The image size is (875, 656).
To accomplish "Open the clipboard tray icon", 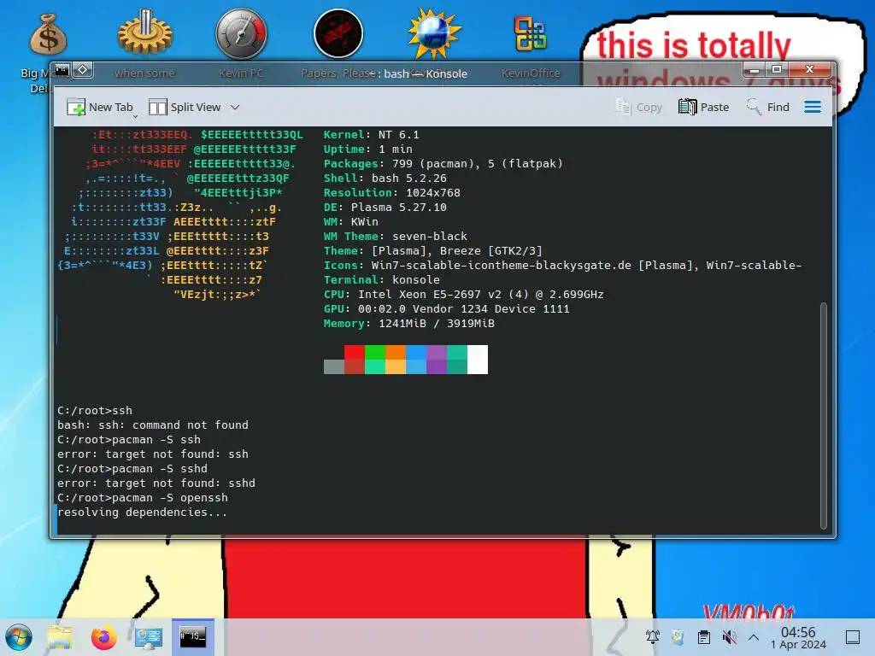I will pyautogui.click(x=704, y=636).
